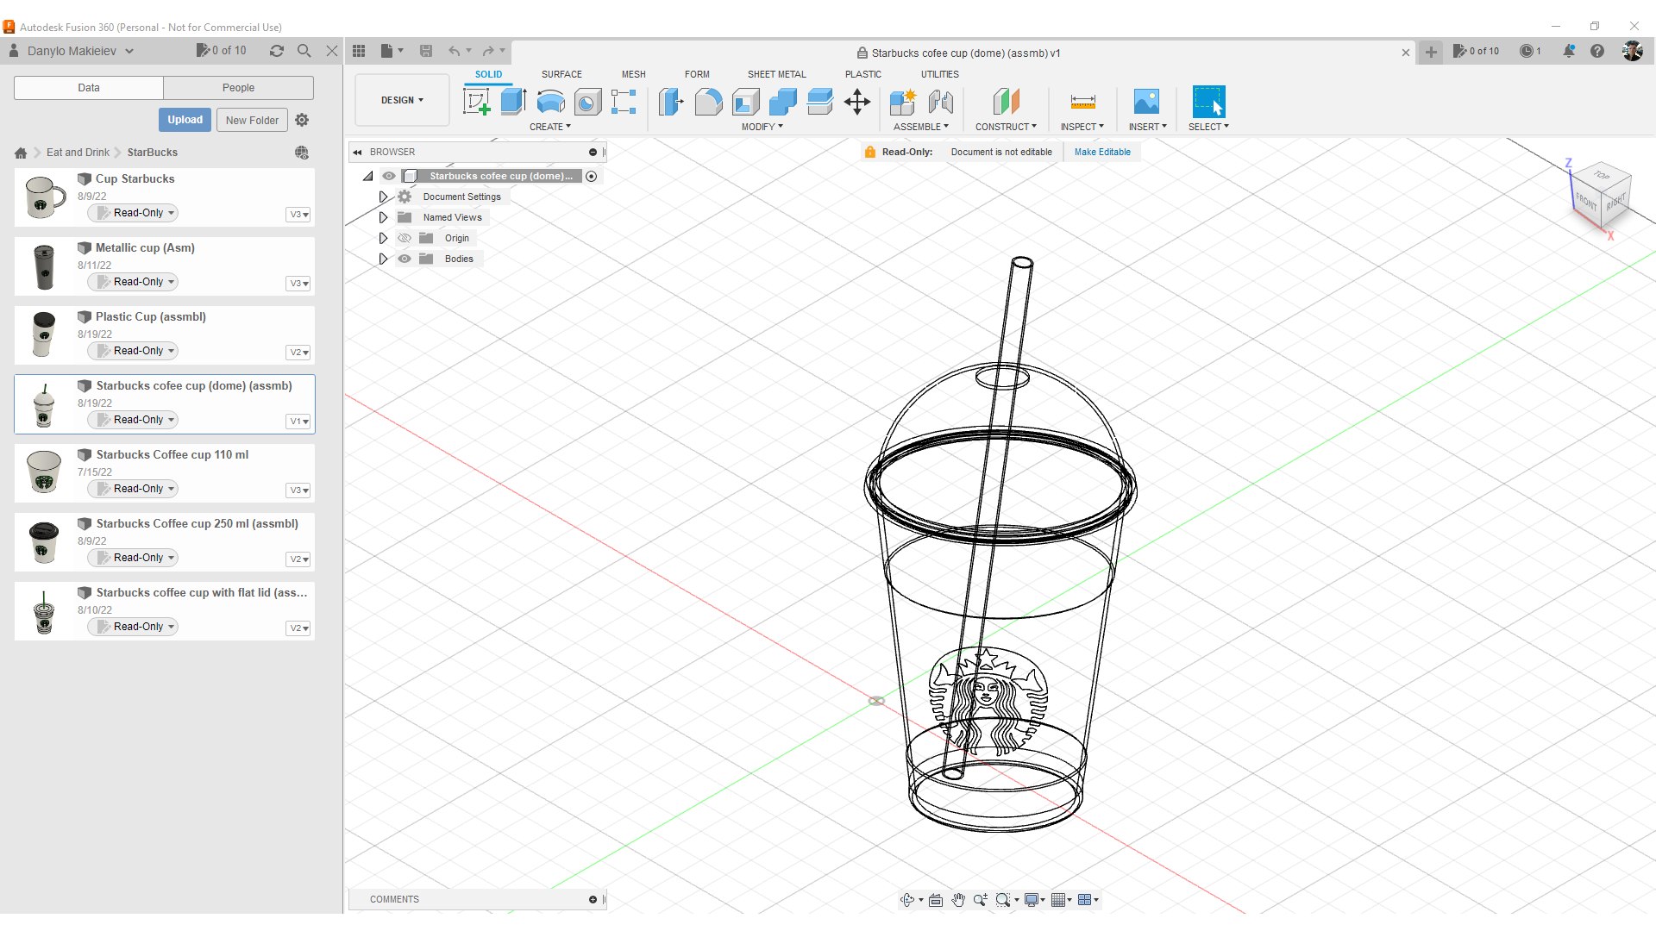The image size is (1656, 931).
Task: Select the Offset Plane construct tool
Action: [1006, 102]
